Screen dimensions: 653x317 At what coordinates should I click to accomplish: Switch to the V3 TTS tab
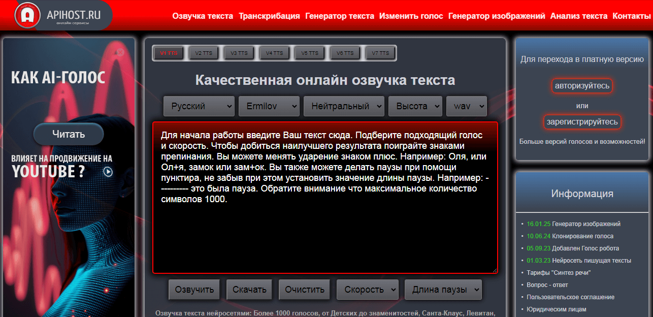pyautogui.click(x=239, y=53)
